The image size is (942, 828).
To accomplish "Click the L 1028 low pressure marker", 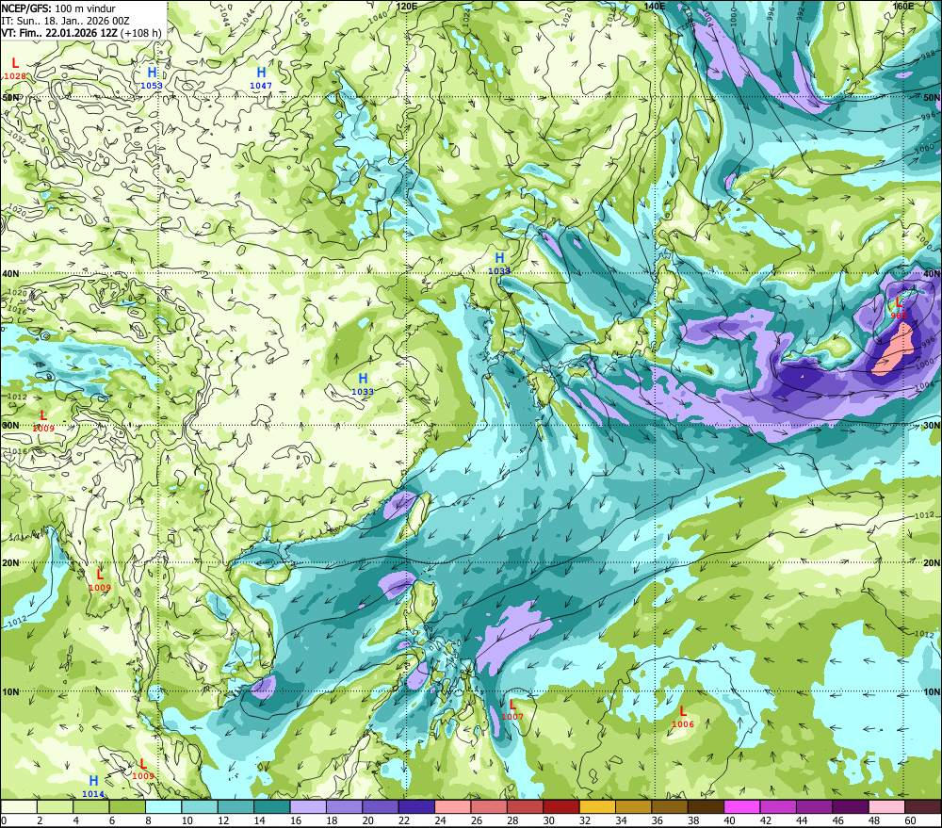I will [15, 69].
